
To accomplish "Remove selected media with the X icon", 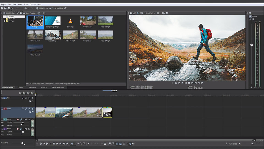I will pyautogui.click(x=18, y=13).
